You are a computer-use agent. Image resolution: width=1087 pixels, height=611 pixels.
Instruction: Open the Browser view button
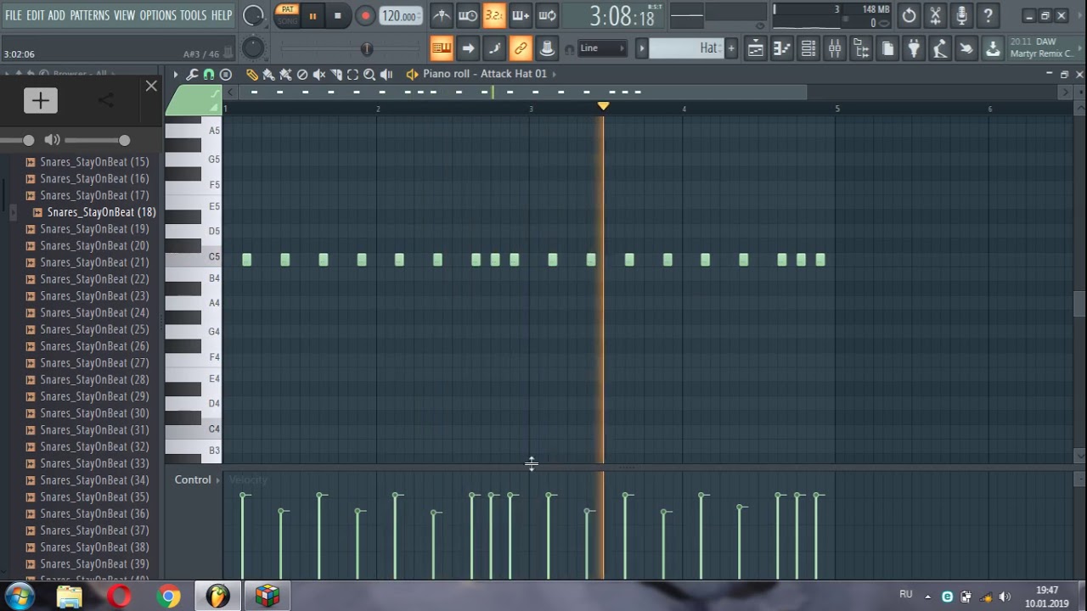(x=861, y=48)
